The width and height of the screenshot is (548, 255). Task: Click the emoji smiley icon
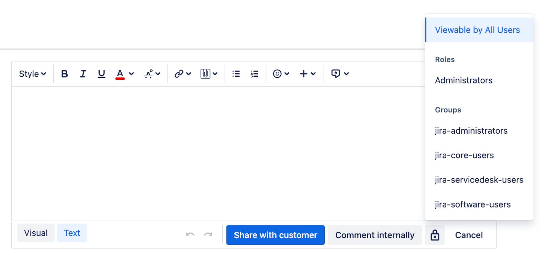point(277,74)
